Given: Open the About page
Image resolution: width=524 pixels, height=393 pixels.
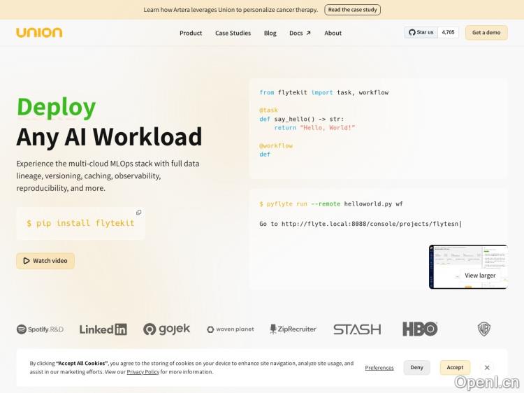Looking at the screenshot, I should click(333, 33).
